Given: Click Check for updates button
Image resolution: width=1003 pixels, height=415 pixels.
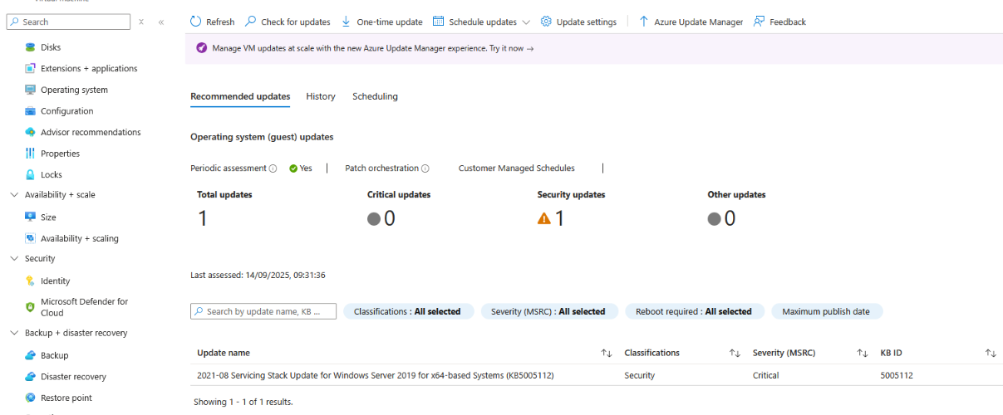Looking at the screenshot, I should click(287, 22).
